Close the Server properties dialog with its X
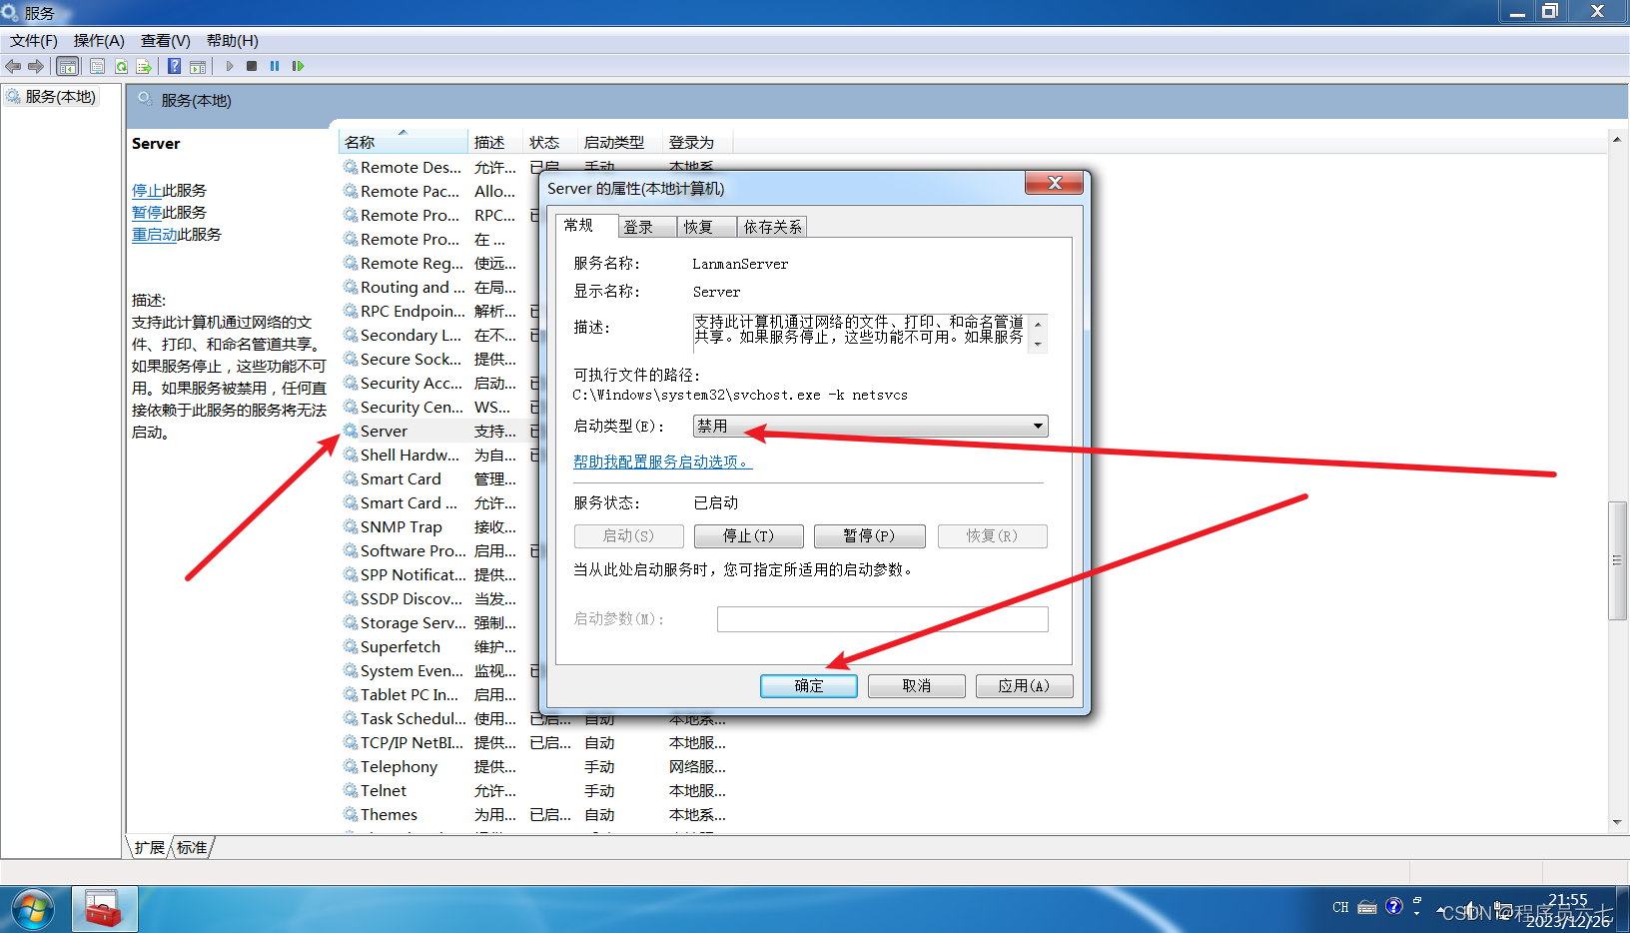Screen dimensions: 1630x933 tap(1054, 183)
